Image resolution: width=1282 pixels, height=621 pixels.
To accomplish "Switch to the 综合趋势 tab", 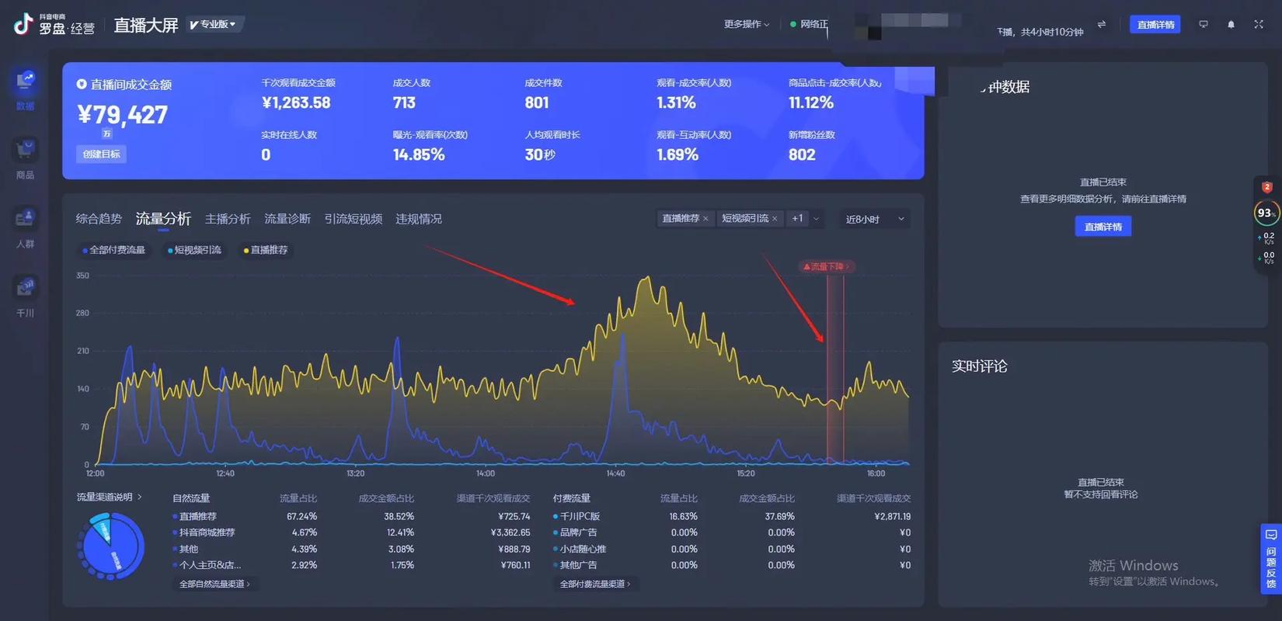I will point(99,219).
